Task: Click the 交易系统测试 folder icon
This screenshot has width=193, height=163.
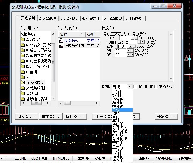Action: 23,88
